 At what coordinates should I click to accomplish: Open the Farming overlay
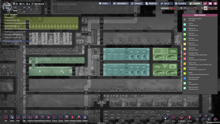click(202, 8)
